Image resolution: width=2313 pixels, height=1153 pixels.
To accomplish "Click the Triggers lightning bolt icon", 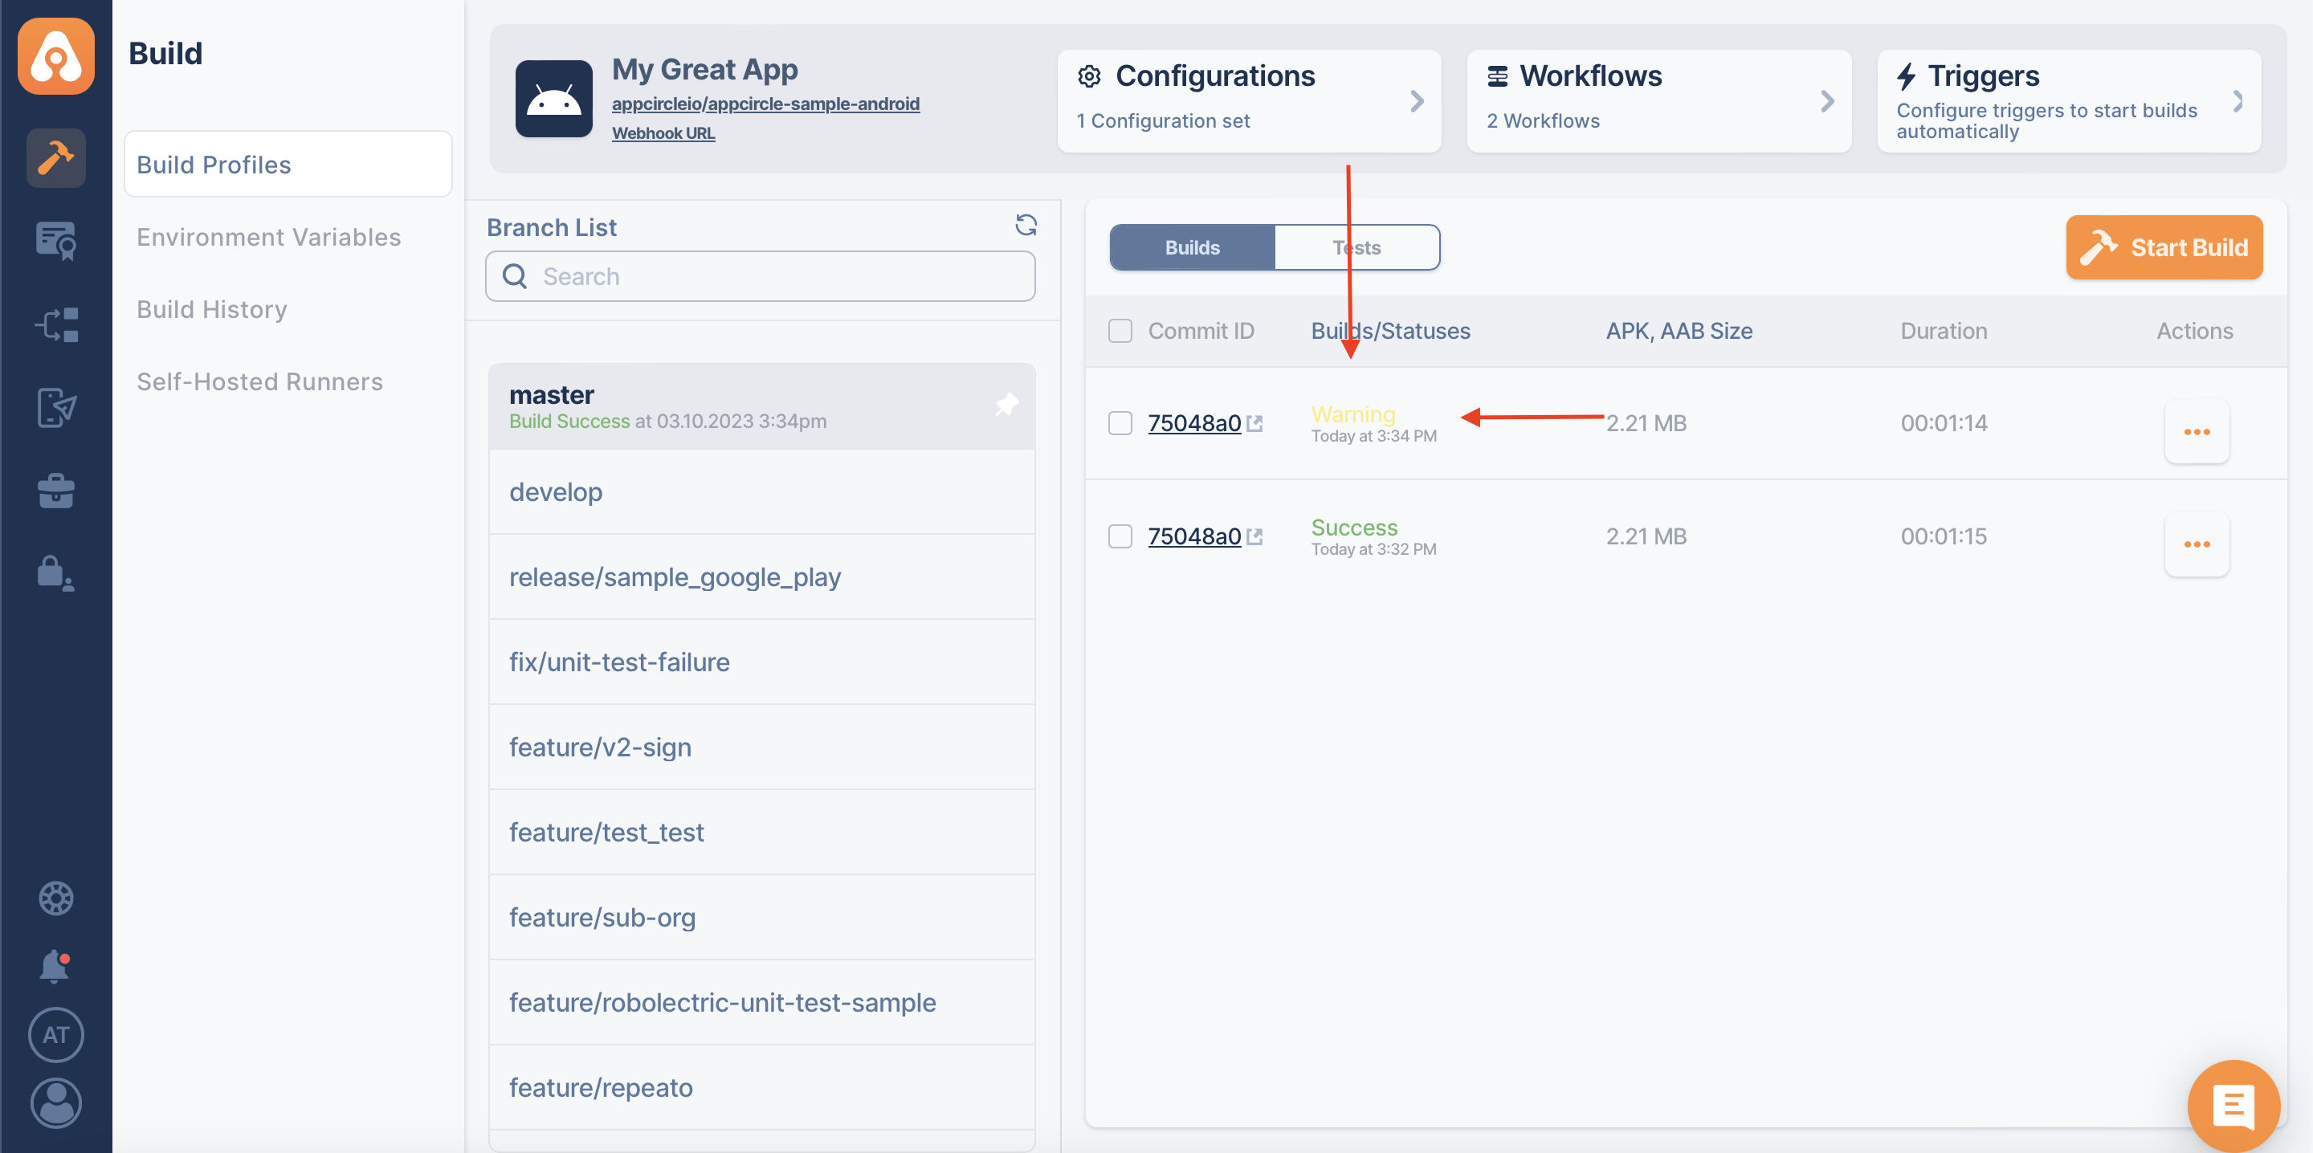I will pyautogui.click(x=1909, y=74).
